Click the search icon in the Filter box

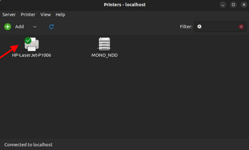[x=199, y=27]
